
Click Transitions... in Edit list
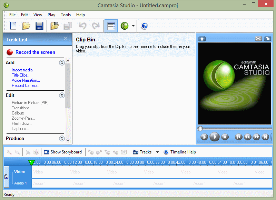[x=22, y=108]
